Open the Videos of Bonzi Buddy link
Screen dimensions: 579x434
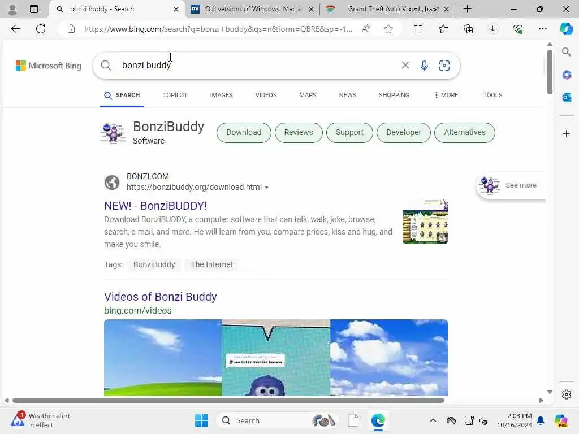click(160, 297)
